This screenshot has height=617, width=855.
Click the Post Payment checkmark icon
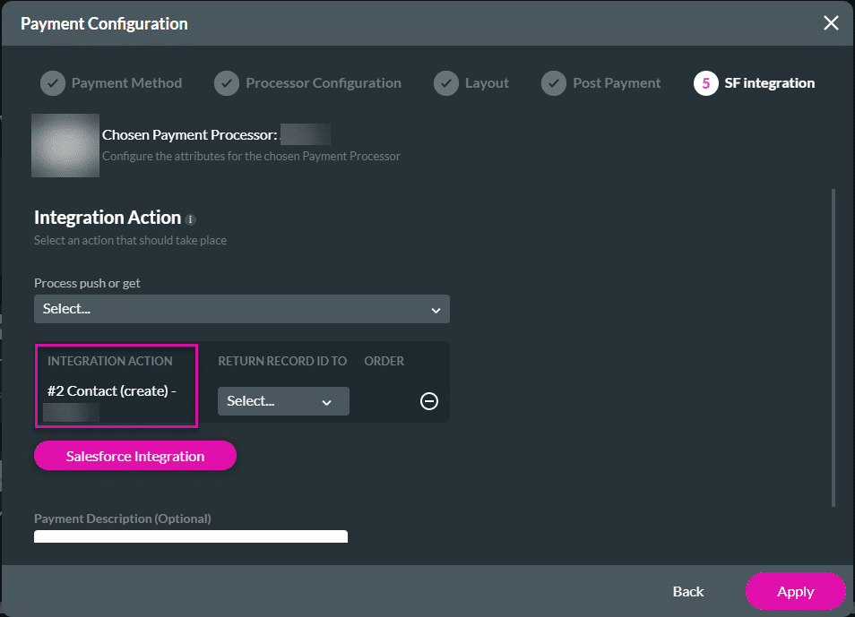[554, 83]
